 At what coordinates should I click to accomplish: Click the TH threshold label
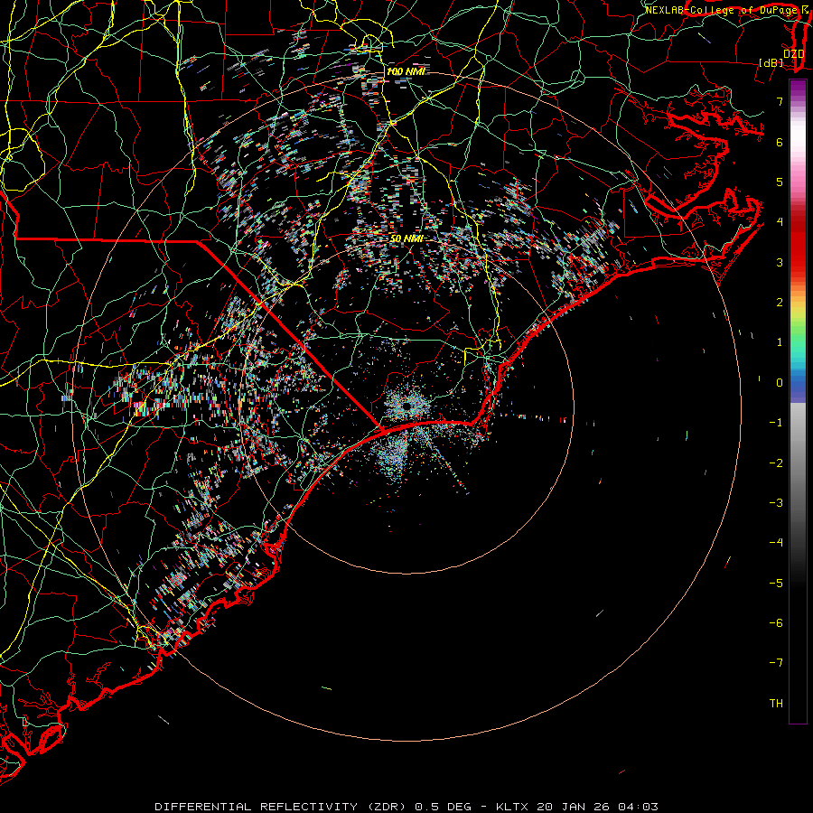tap(776, 704)
